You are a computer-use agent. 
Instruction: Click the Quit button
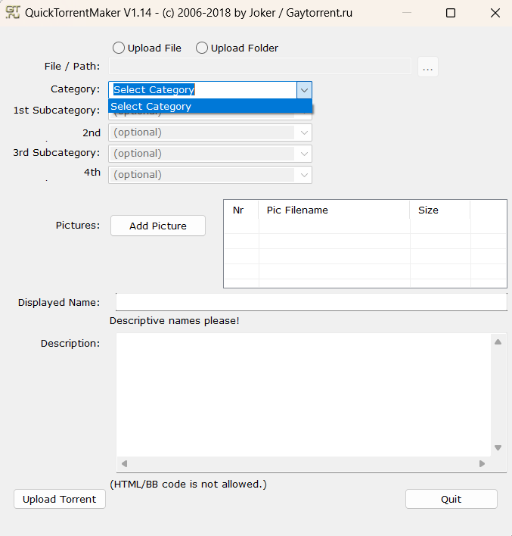[x=451, y=499]
